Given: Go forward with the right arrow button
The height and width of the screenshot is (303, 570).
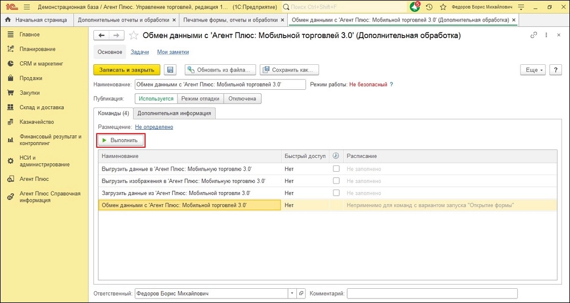Looking at the screenshot, I should [117, 35].
